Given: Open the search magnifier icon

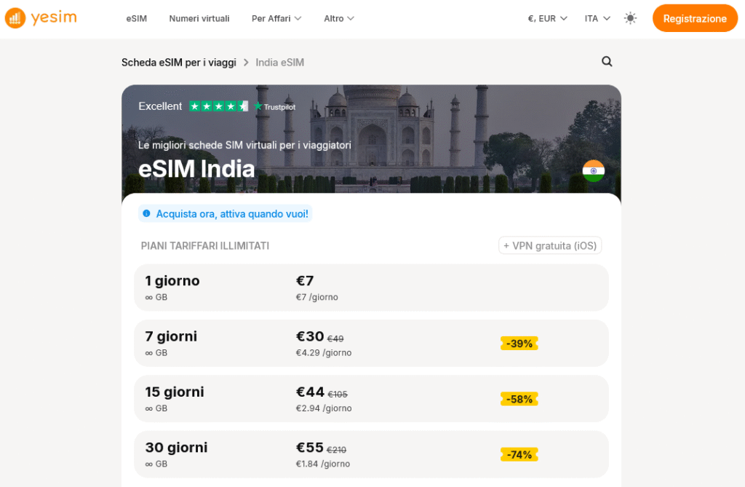Looking at the screenshot, I should (607, 62).
